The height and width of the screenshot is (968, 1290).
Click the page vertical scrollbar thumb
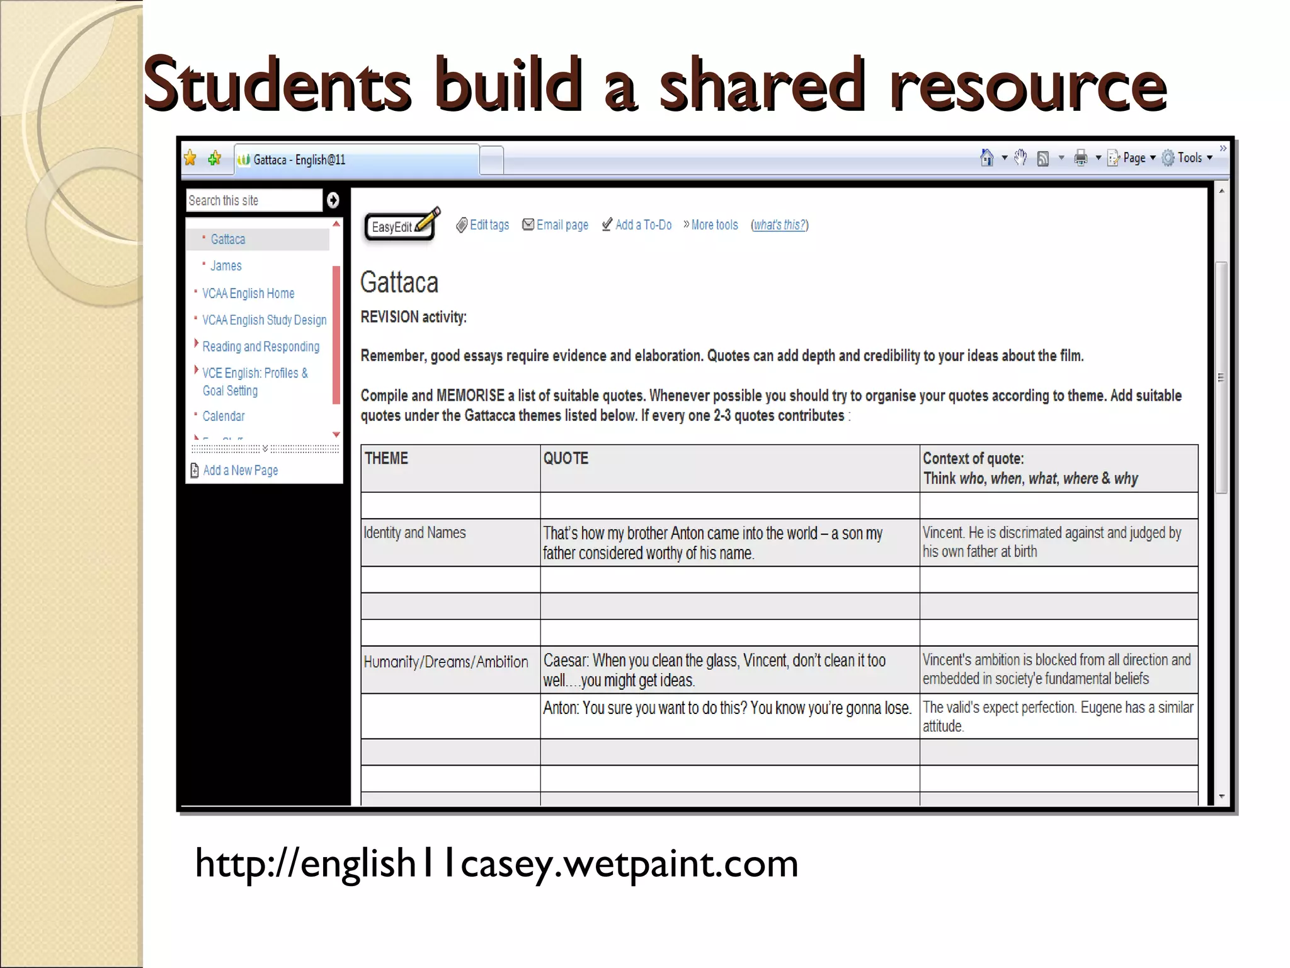tap(1221, 377)
